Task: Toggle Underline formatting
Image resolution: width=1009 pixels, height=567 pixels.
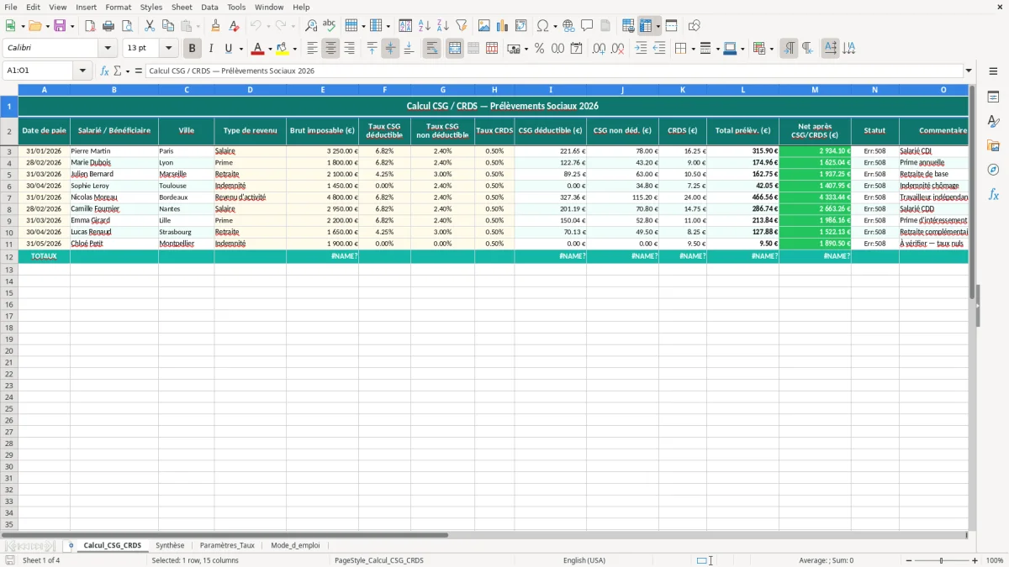Action: [x=228, y=49]
